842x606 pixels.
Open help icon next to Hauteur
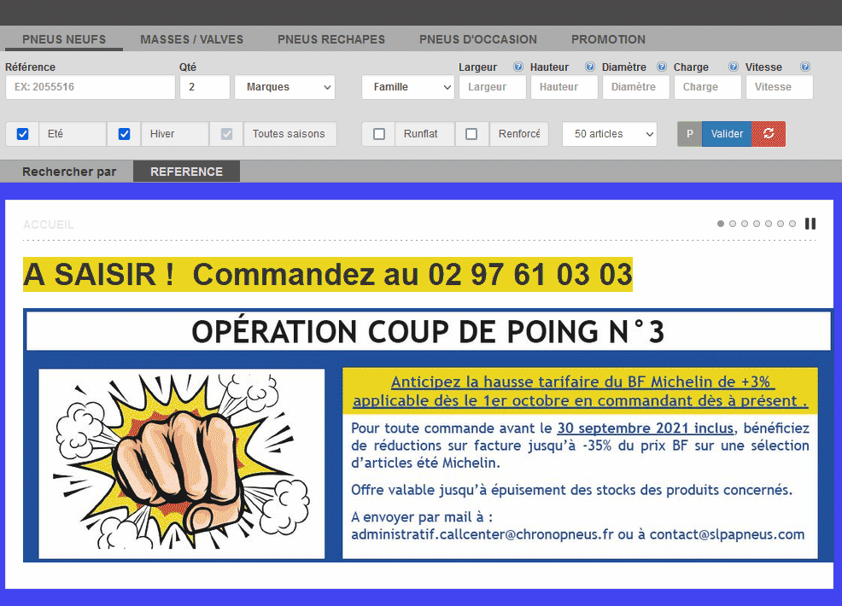[x=589, y=67]
